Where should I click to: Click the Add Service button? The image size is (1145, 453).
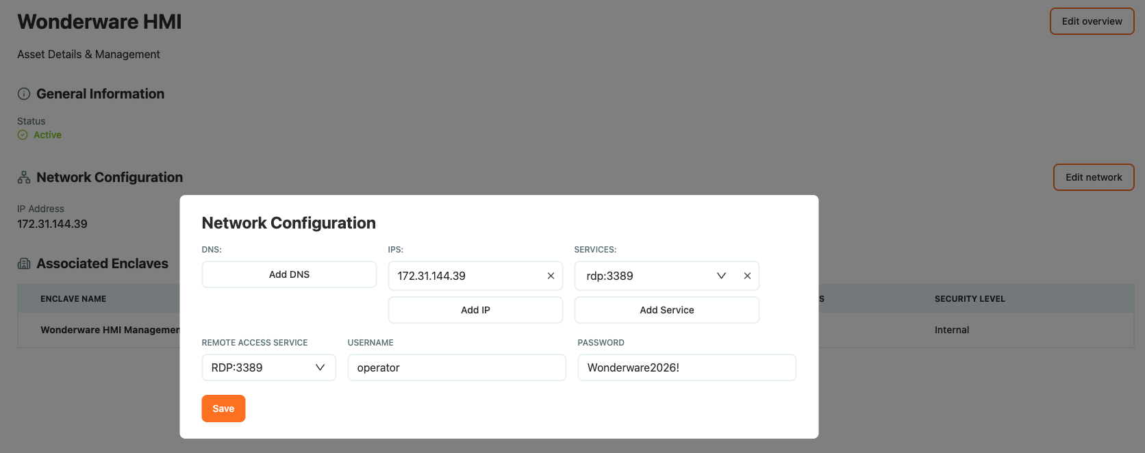pyautogui.click(x=666, y=310)
